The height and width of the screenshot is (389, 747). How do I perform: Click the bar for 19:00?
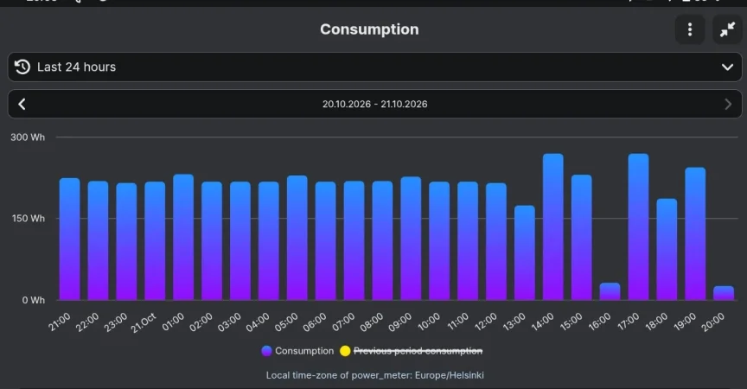(695, 233)
